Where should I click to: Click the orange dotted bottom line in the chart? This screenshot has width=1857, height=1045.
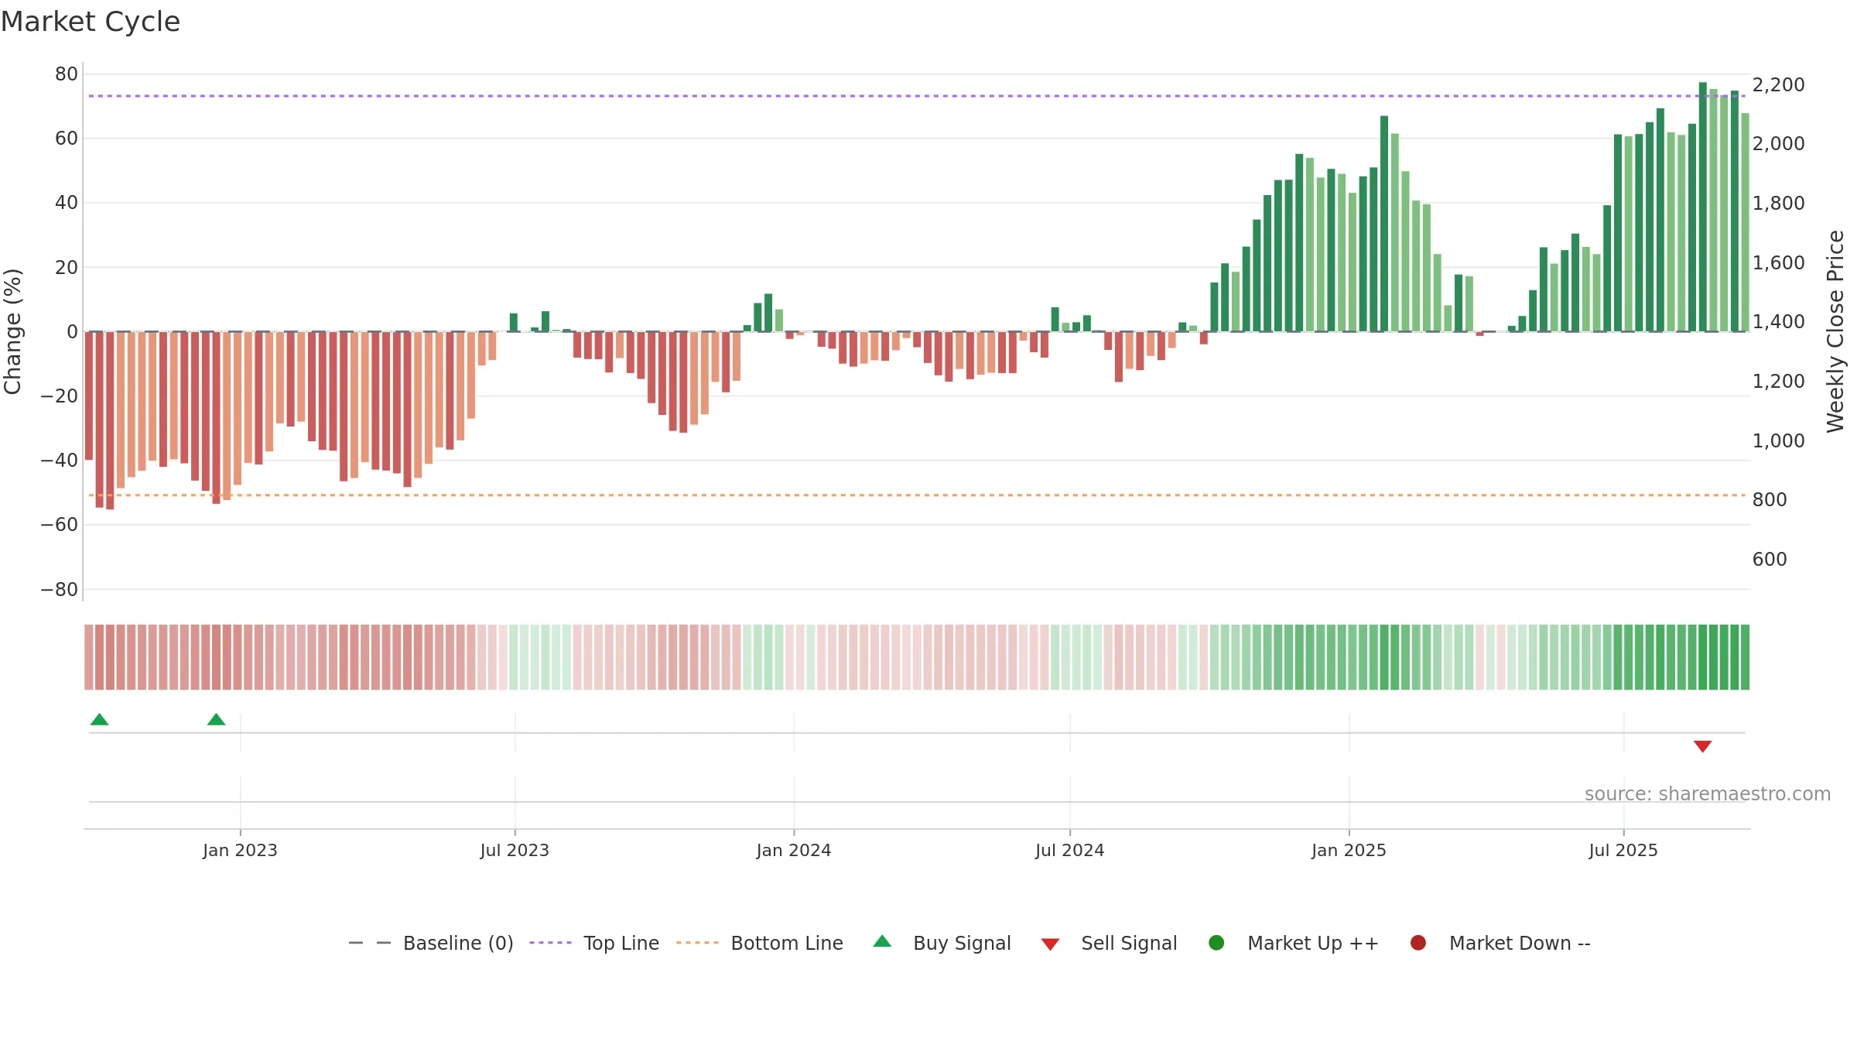coord(917,495)
